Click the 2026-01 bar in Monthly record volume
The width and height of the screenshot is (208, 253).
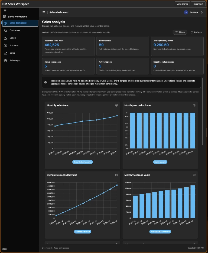132,131
